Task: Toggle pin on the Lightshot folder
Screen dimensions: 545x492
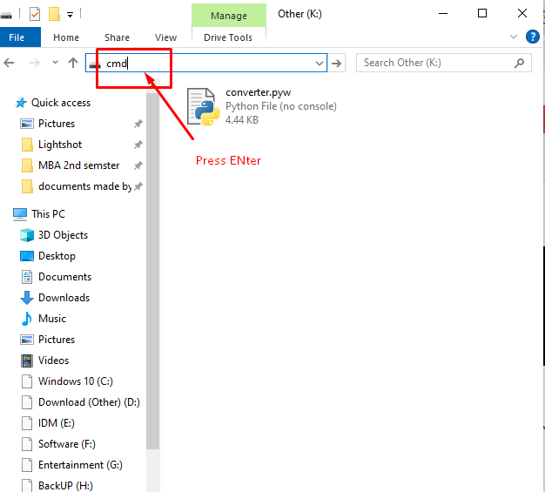Action: coord(138,145)
